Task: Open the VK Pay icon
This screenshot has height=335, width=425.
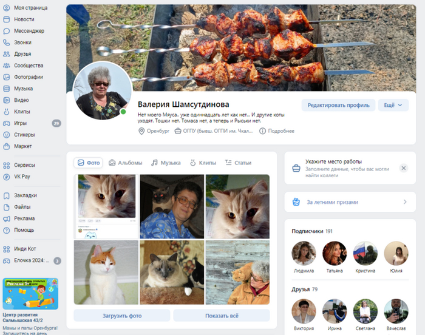Action: 7,177
